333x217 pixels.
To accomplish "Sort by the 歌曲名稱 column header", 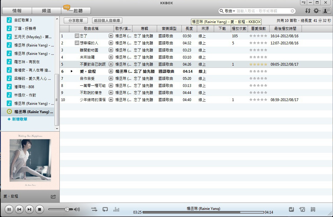I will pos(91,28).
